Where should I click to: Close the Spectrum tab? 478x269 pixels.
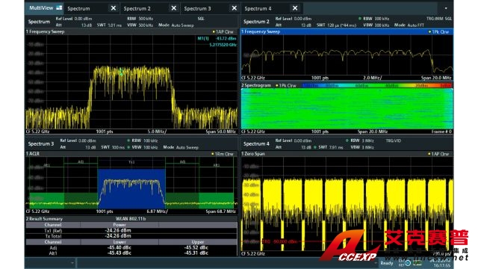click(113, 8)
